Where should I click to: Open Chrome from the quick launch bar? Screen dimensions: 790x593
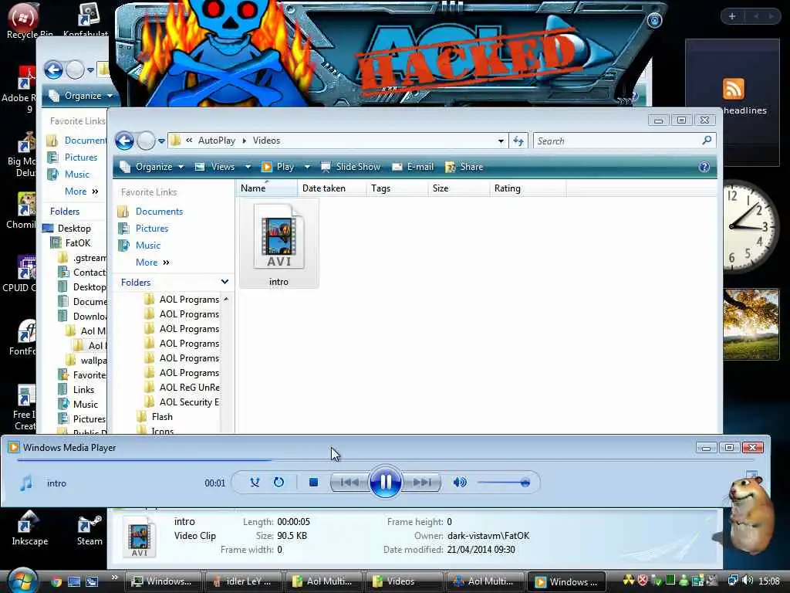click(x=56, y=582)
